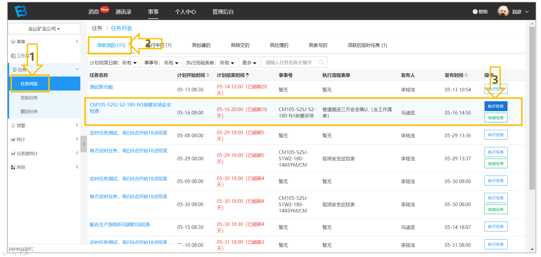Click the bell icon beside 预警
This screenshot has height=257, width=541.
point(13,126)
